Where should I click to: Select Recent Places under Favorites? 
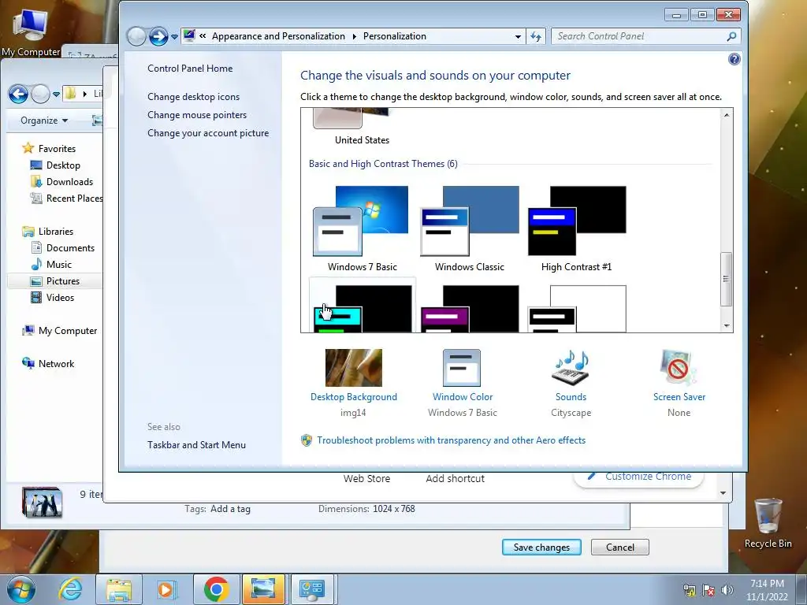[x=67, y=198]
